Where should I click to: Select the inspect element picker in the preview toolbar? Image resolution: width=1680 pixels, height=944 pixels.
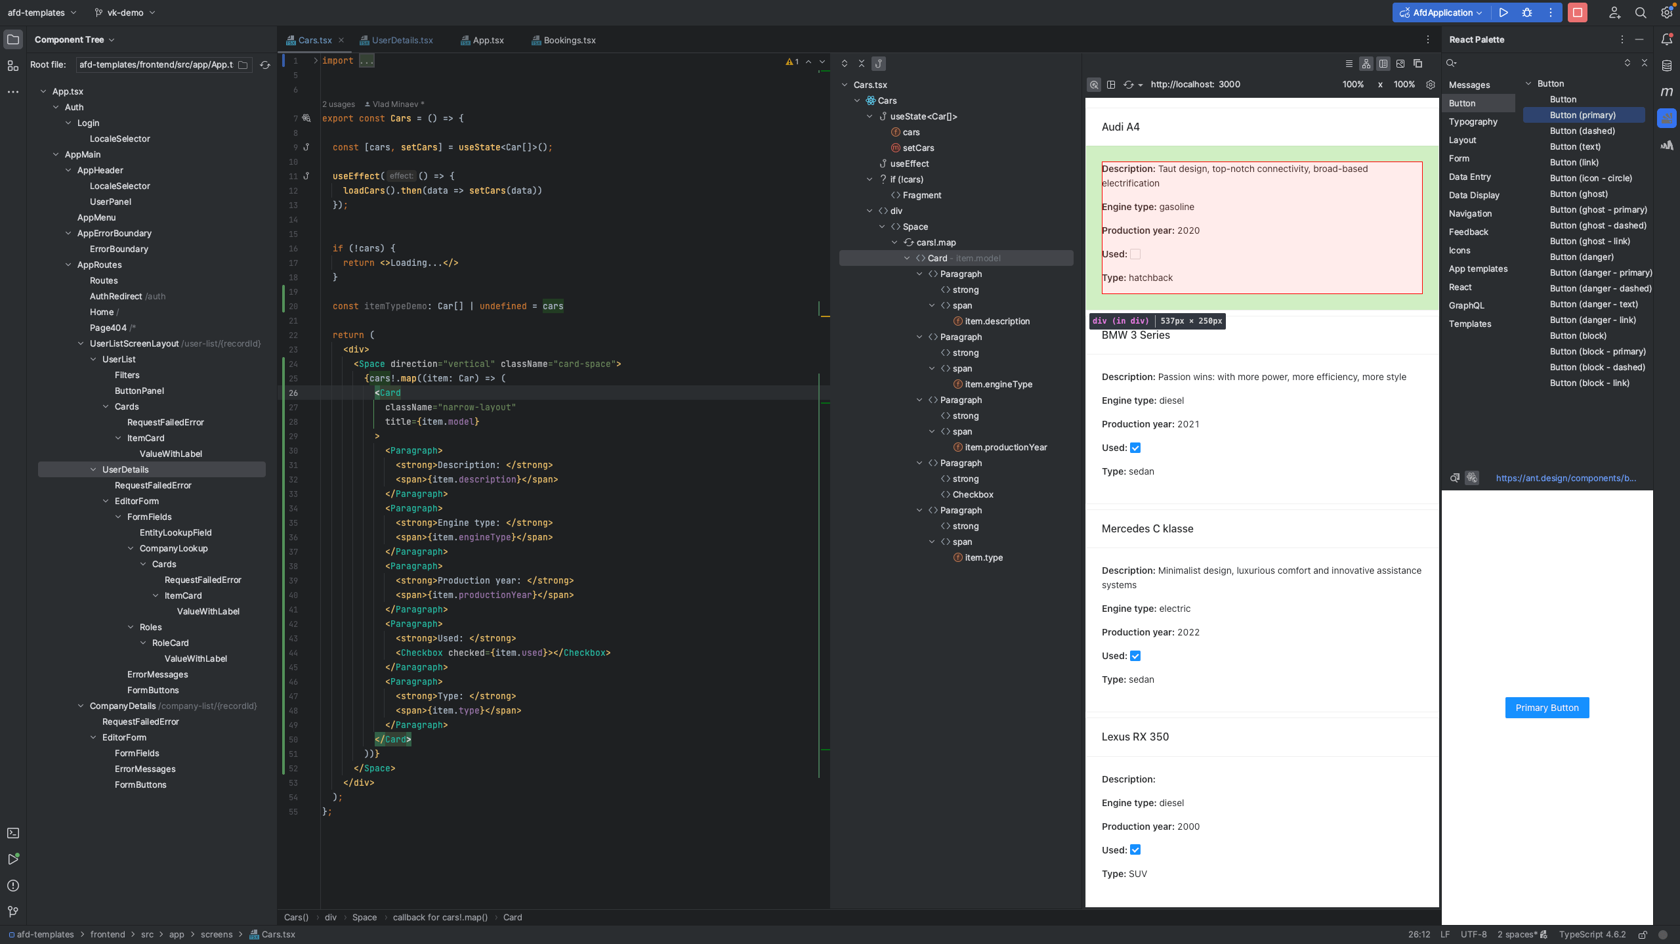(1093, 85)
